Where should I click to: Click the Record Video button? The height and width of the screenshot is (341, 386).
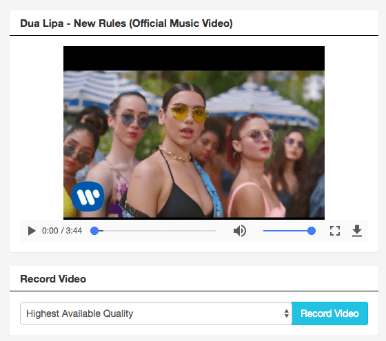[x=329, y=313]
